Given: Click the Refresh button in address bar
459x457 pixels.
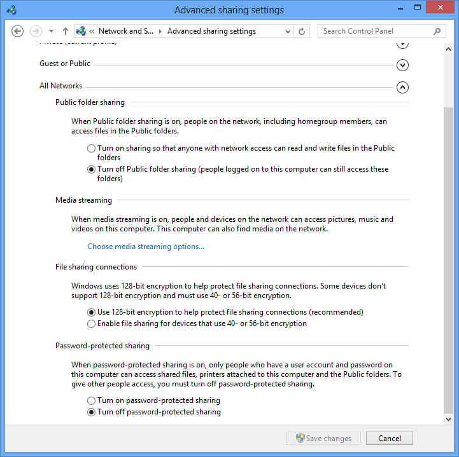Looking at the screenshot, I should [x=302, y=31].
